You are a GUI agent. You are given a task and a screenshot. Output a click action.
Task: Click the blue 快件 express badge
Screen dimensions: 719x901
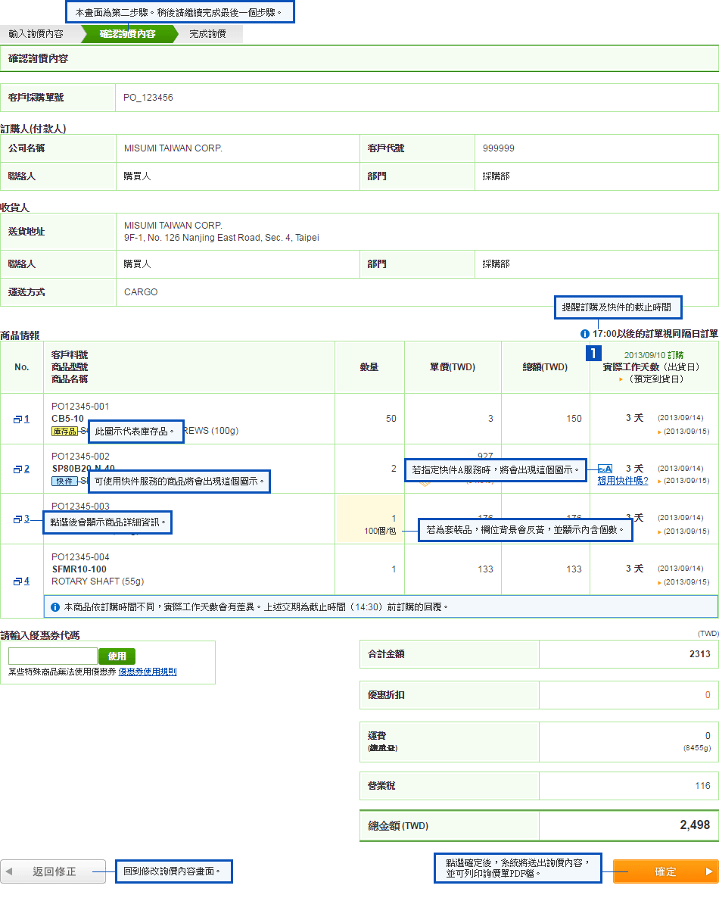[64, 481]
